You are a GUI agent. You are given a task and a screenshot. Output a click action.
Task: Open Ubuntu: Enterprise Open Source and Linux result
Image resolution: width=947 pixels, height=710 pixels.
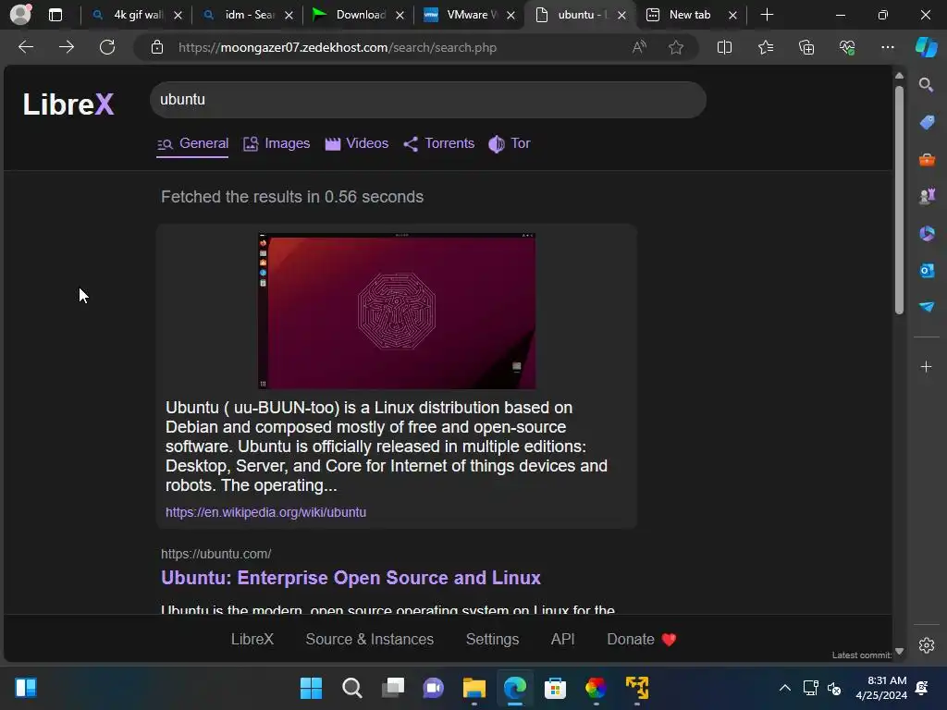(x=351, y=578)
